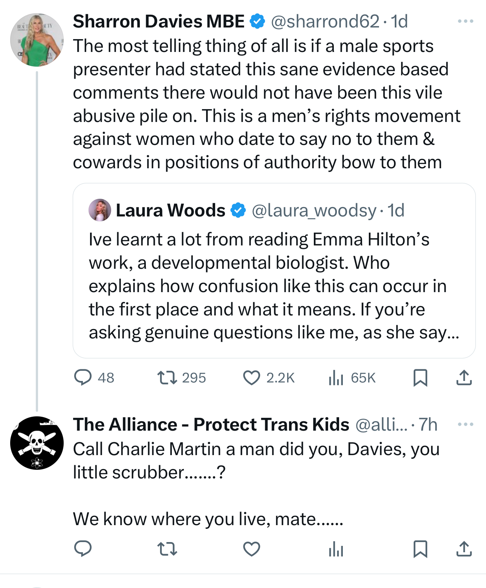Click the skull avatar of The Alliance

pos(37,443)
